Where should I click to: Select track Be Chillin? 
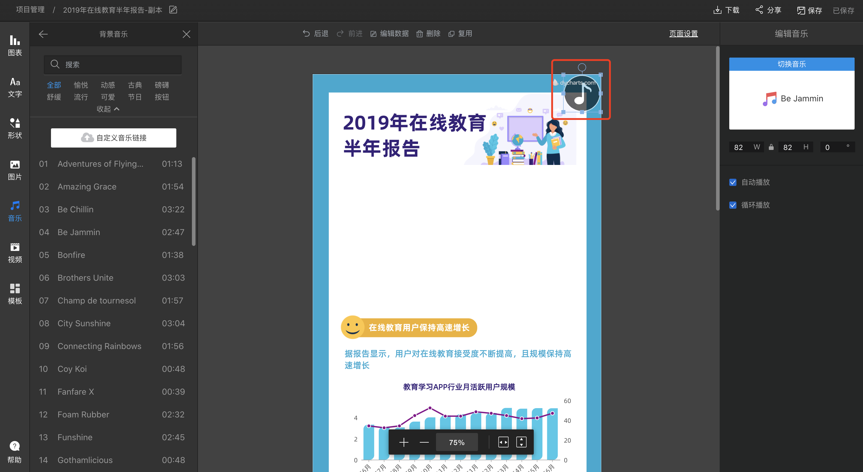coord(112,209)
